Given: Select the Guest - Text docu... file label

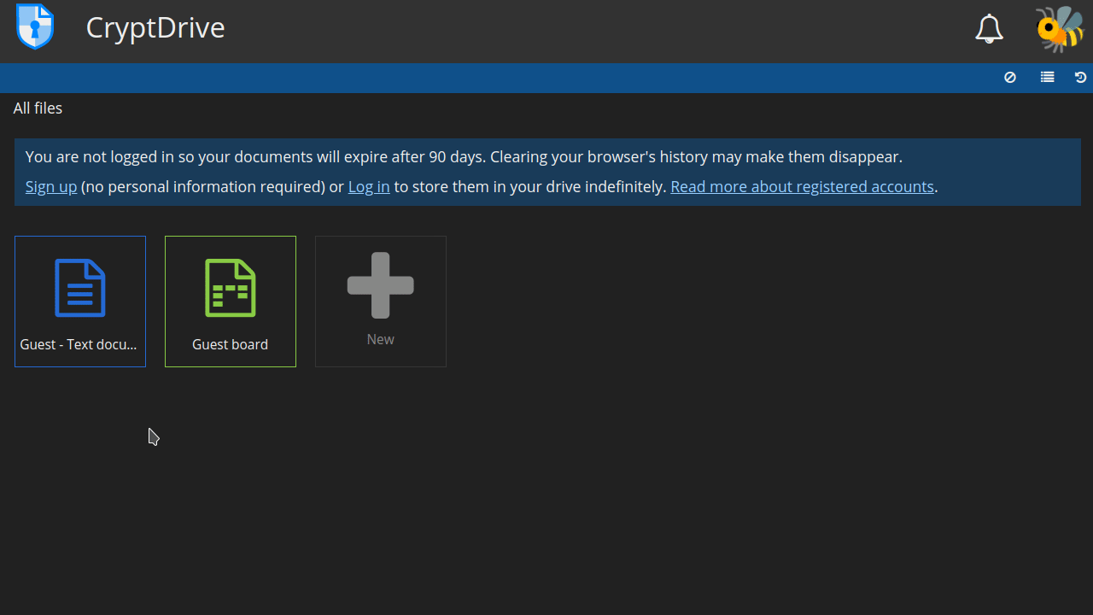Looking at the screenshot, I should [79, 344].
